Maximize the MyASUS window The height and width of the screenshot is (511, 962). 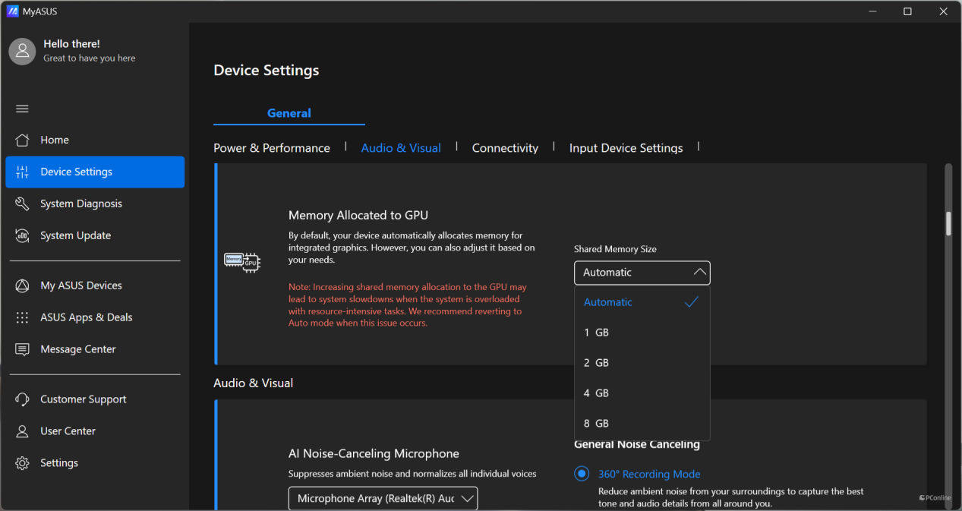pos(907,11)
